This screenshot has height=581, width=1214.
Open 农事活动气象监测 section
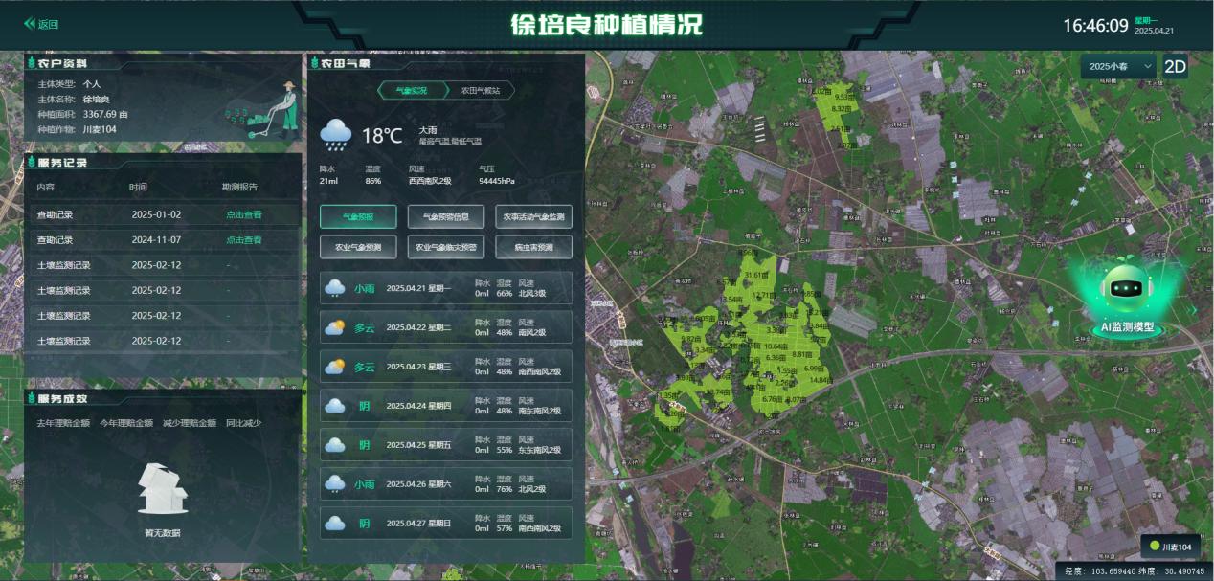coord(534,216)
